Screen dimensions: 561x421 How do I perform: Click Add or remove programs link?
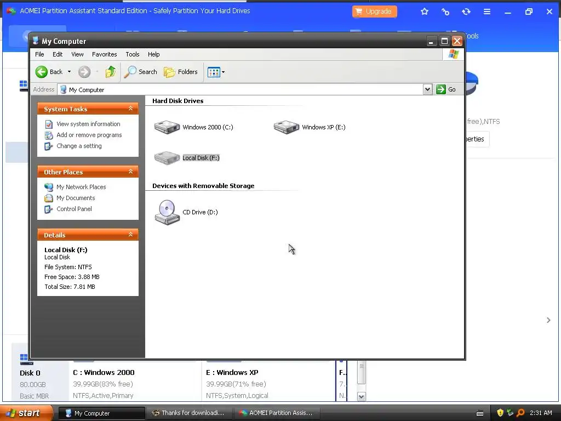pos(89,135)
